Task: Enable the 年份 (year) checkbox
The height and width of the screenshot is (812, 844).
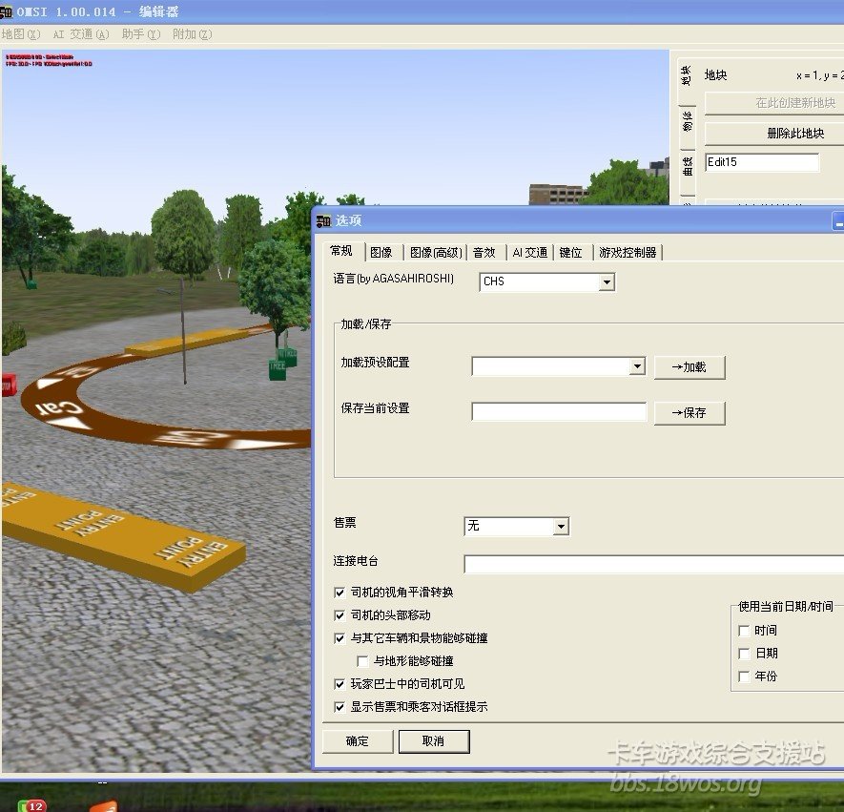Action: coord(744,677)
